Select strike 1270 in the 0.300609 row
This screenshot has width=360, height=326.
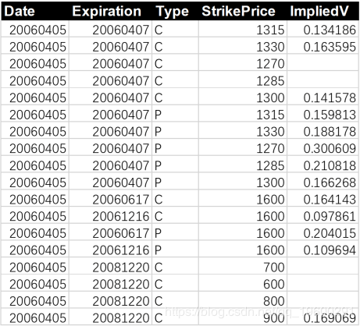coord(270,148)
